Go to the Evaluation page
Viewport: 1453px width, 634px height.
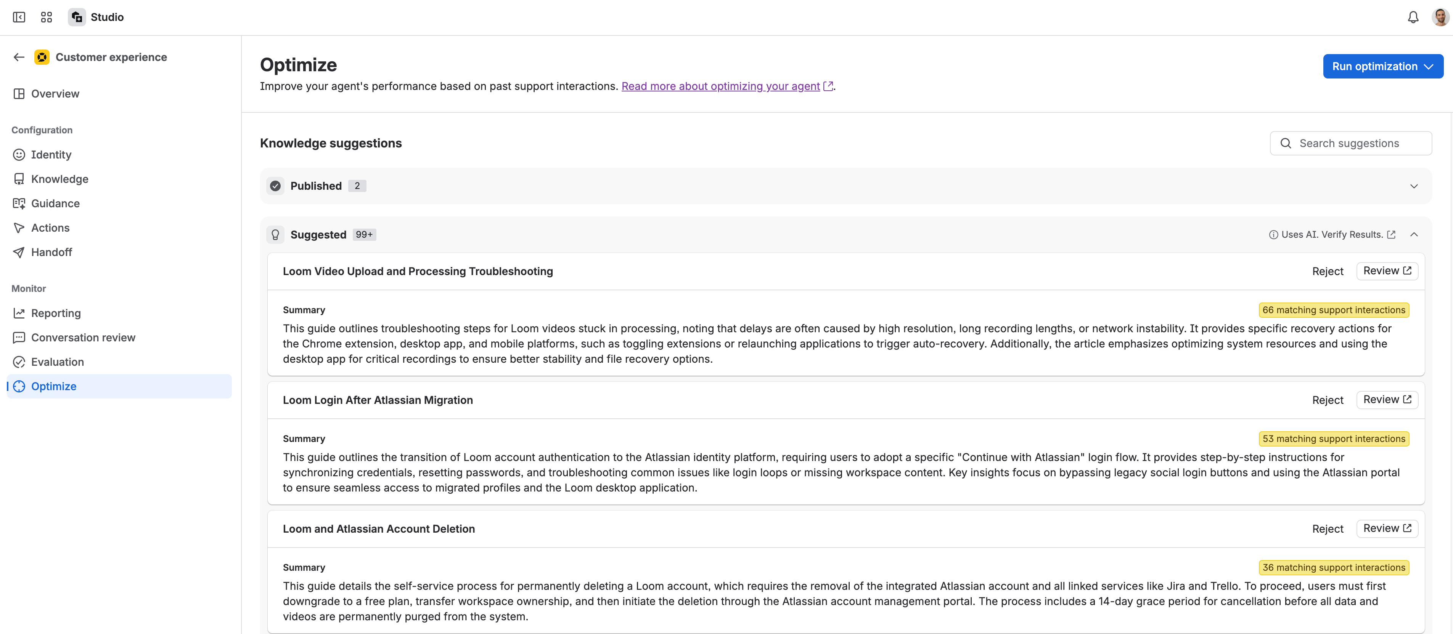coord(119,362)
